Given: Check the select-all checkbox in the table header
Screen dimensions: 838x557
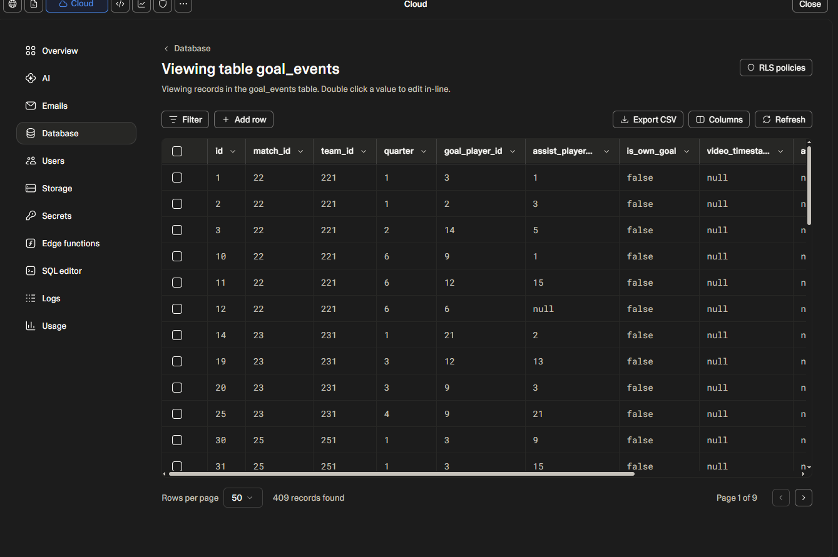Looking at the screenshot, I should pos(176,151).
